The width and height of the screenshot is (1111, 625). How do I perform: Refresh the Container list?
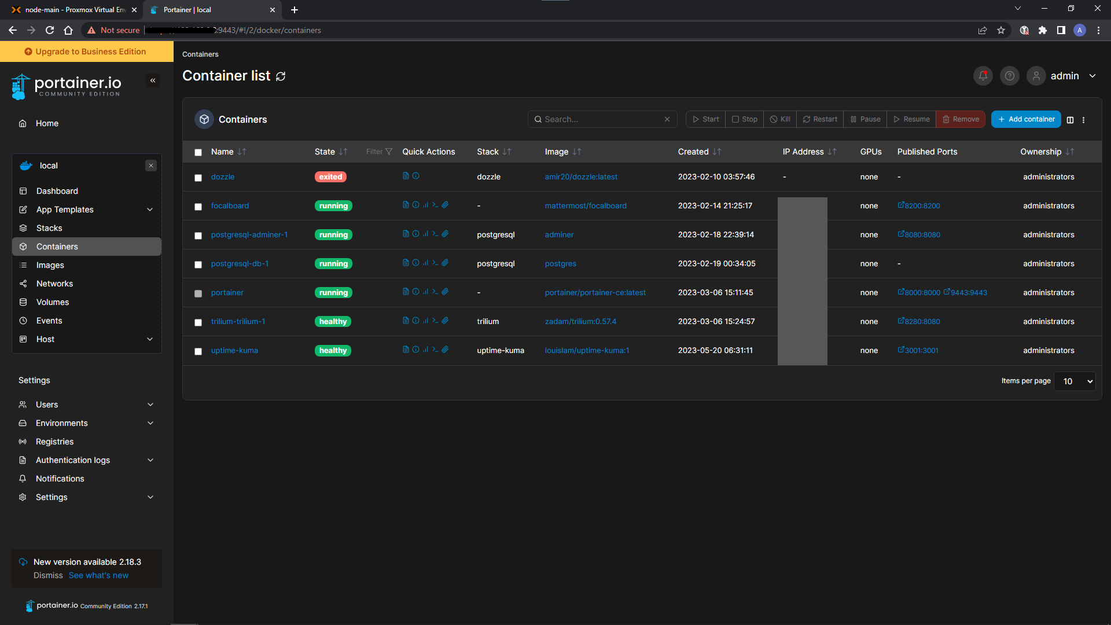click(281, 76)
